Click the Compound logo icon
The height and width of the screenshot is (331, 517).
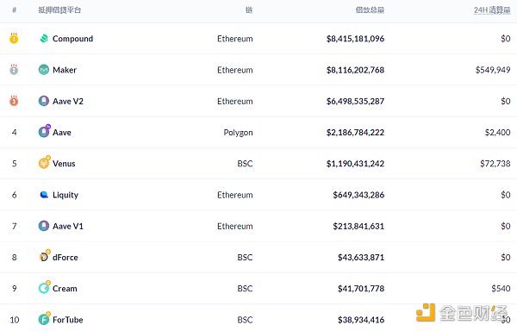pyautogui.click(x=44, y=39)
